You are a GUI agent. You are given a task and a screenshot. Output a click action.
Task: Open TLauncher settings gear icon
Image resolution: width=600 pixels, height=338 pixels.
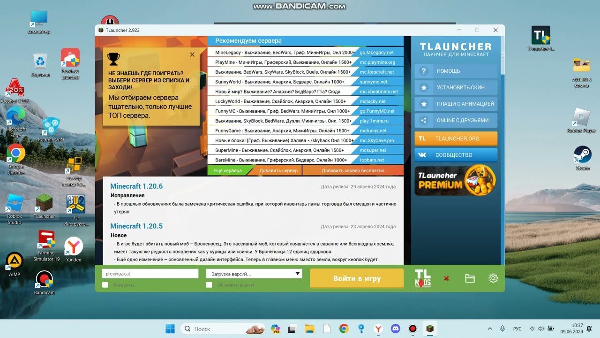493,278
